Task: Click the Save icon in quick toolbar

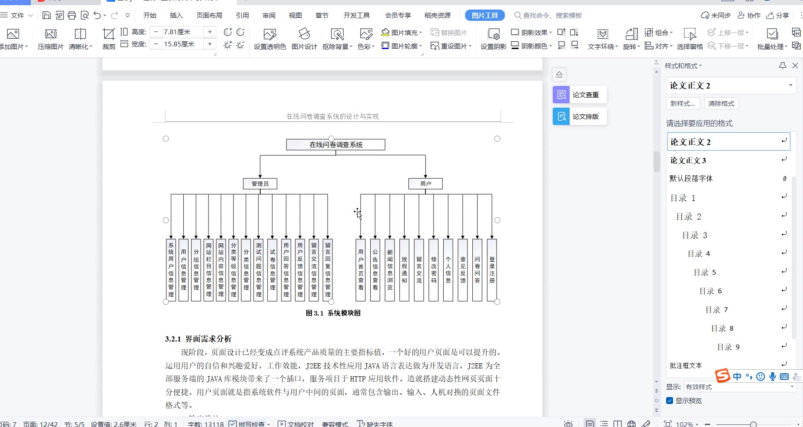Action: tap(46, 16)
